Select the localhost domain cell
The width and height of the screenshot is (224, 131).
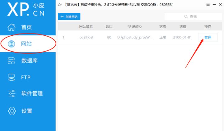click(x=86, y=37)
